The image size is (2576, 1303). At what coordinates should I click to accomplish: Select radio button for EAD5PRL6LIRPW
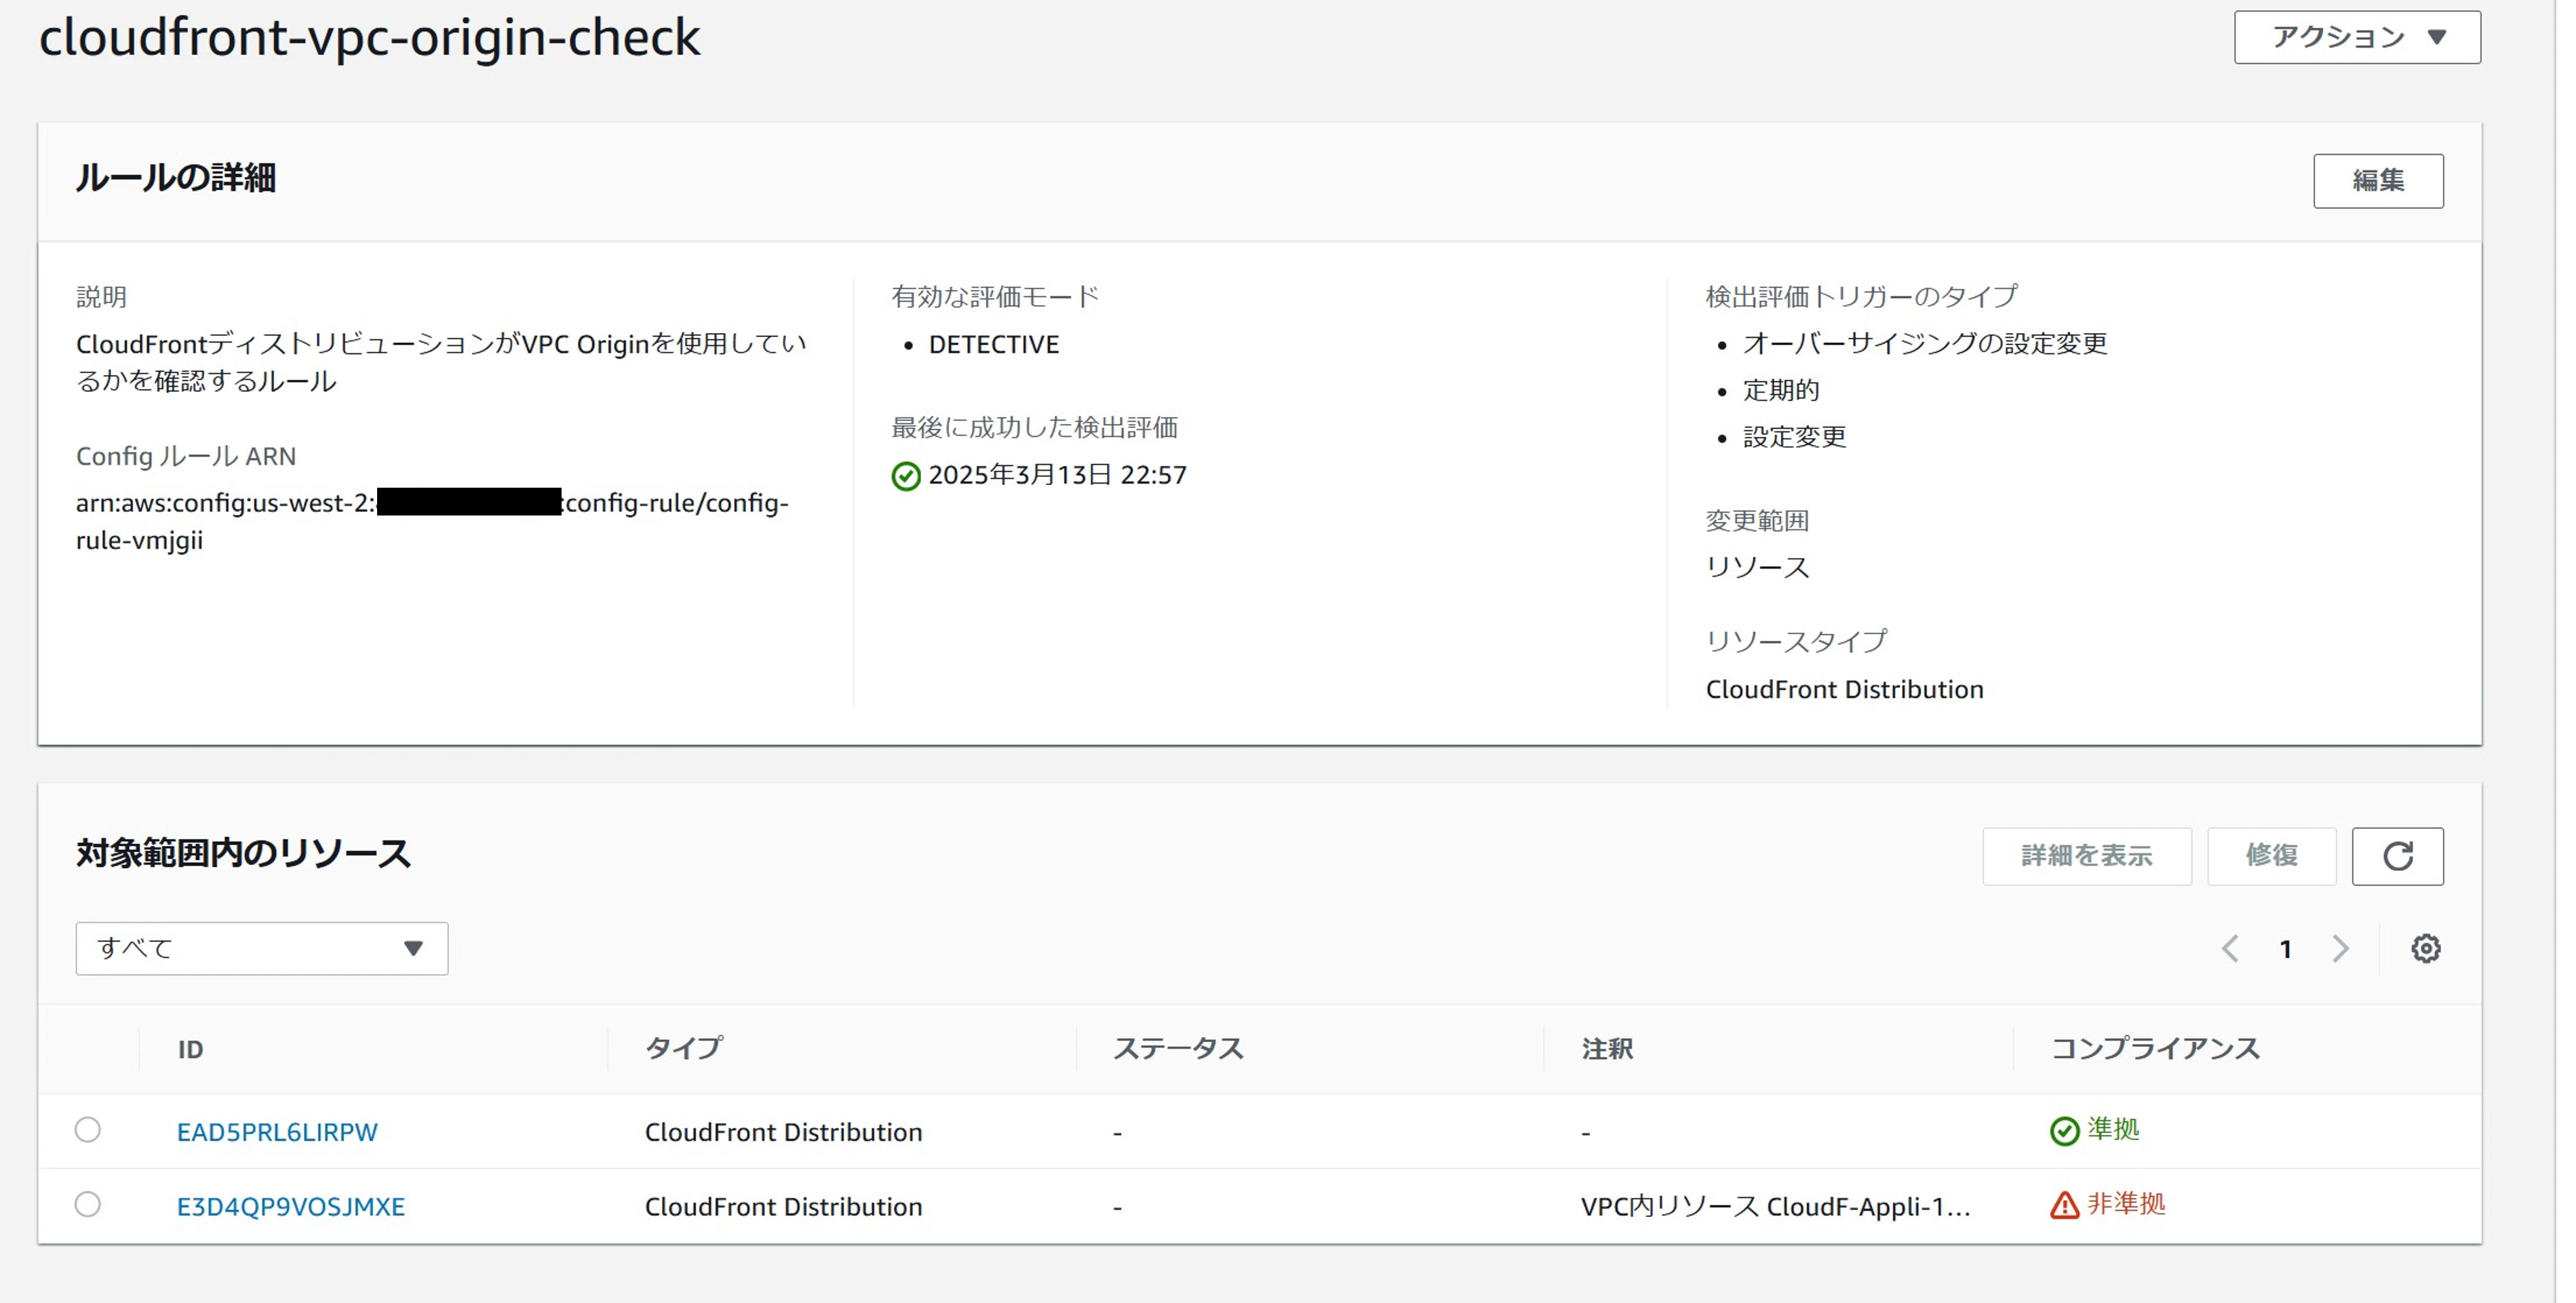88,1130
